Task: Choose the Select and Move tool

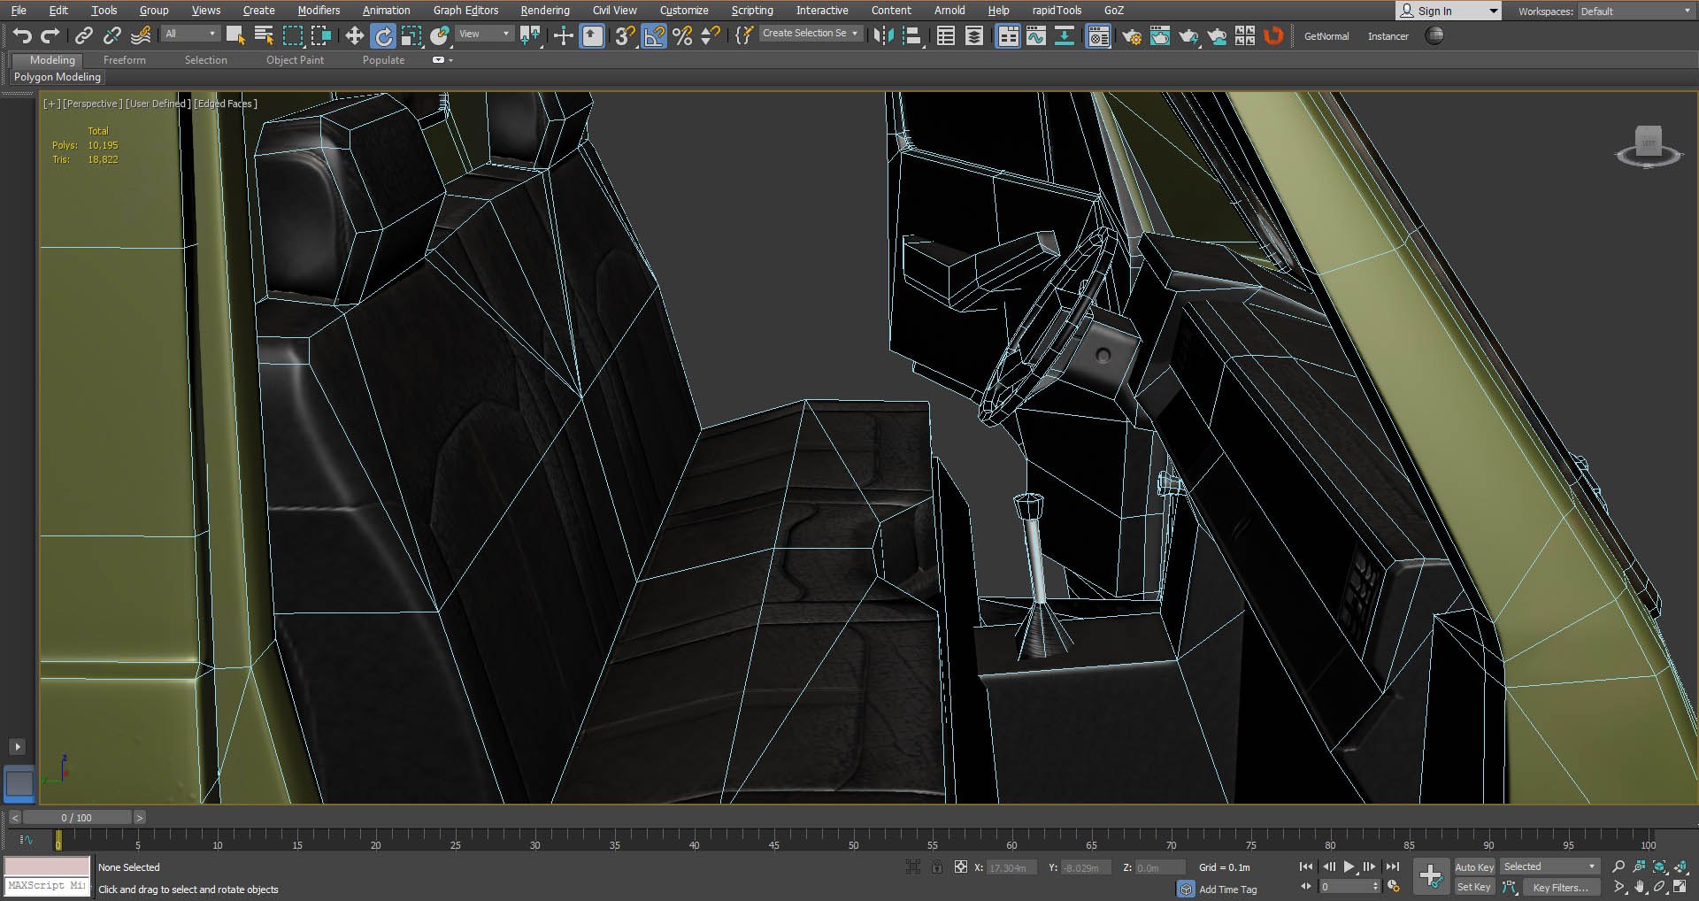Action: 354,35
